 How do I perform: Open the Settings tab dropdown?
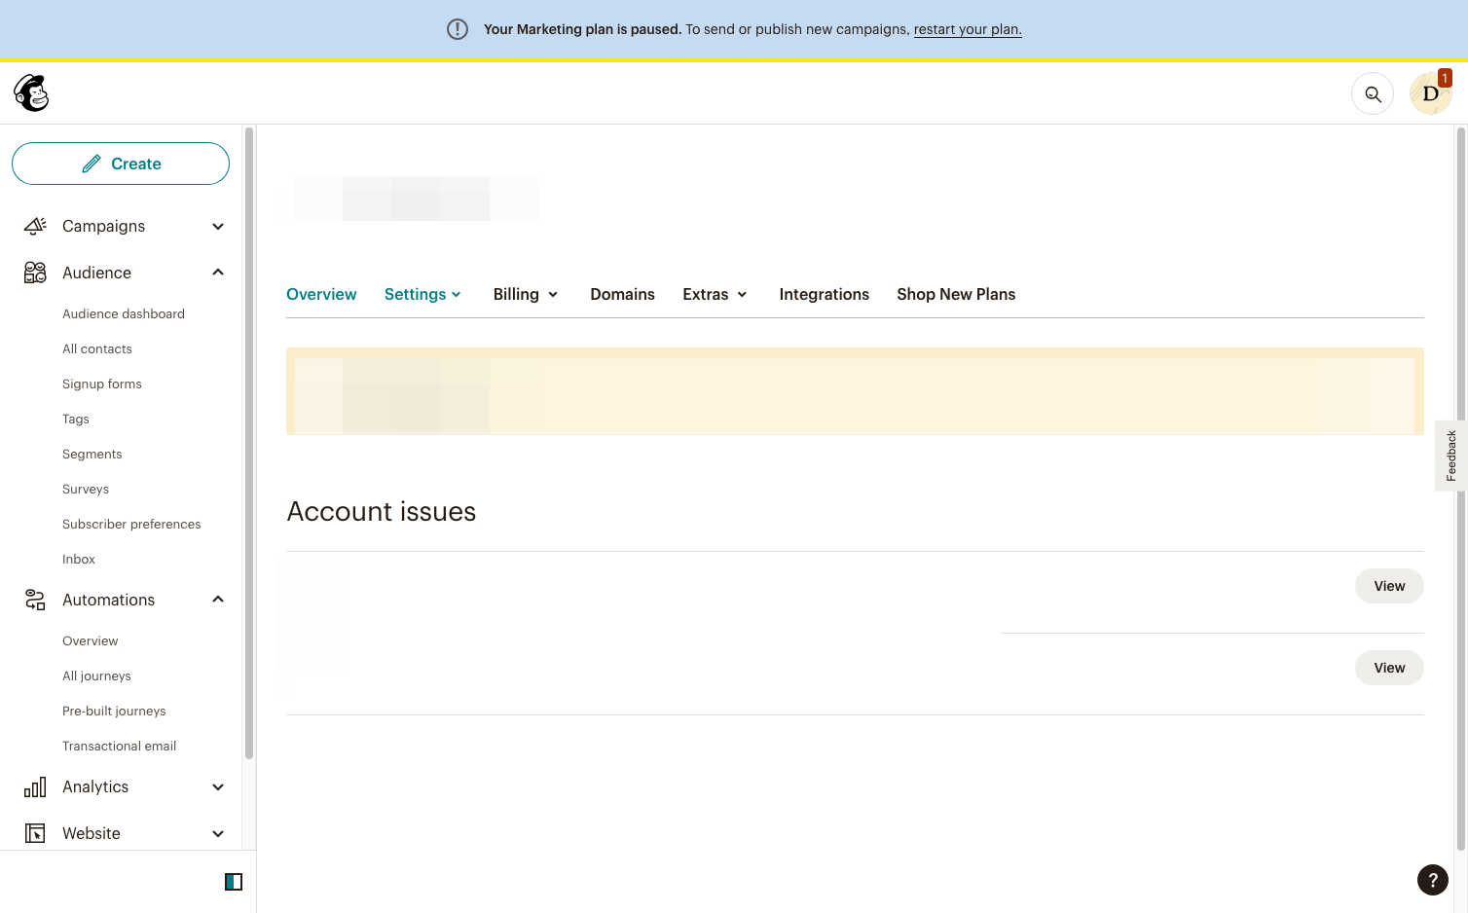click(422, 294)
